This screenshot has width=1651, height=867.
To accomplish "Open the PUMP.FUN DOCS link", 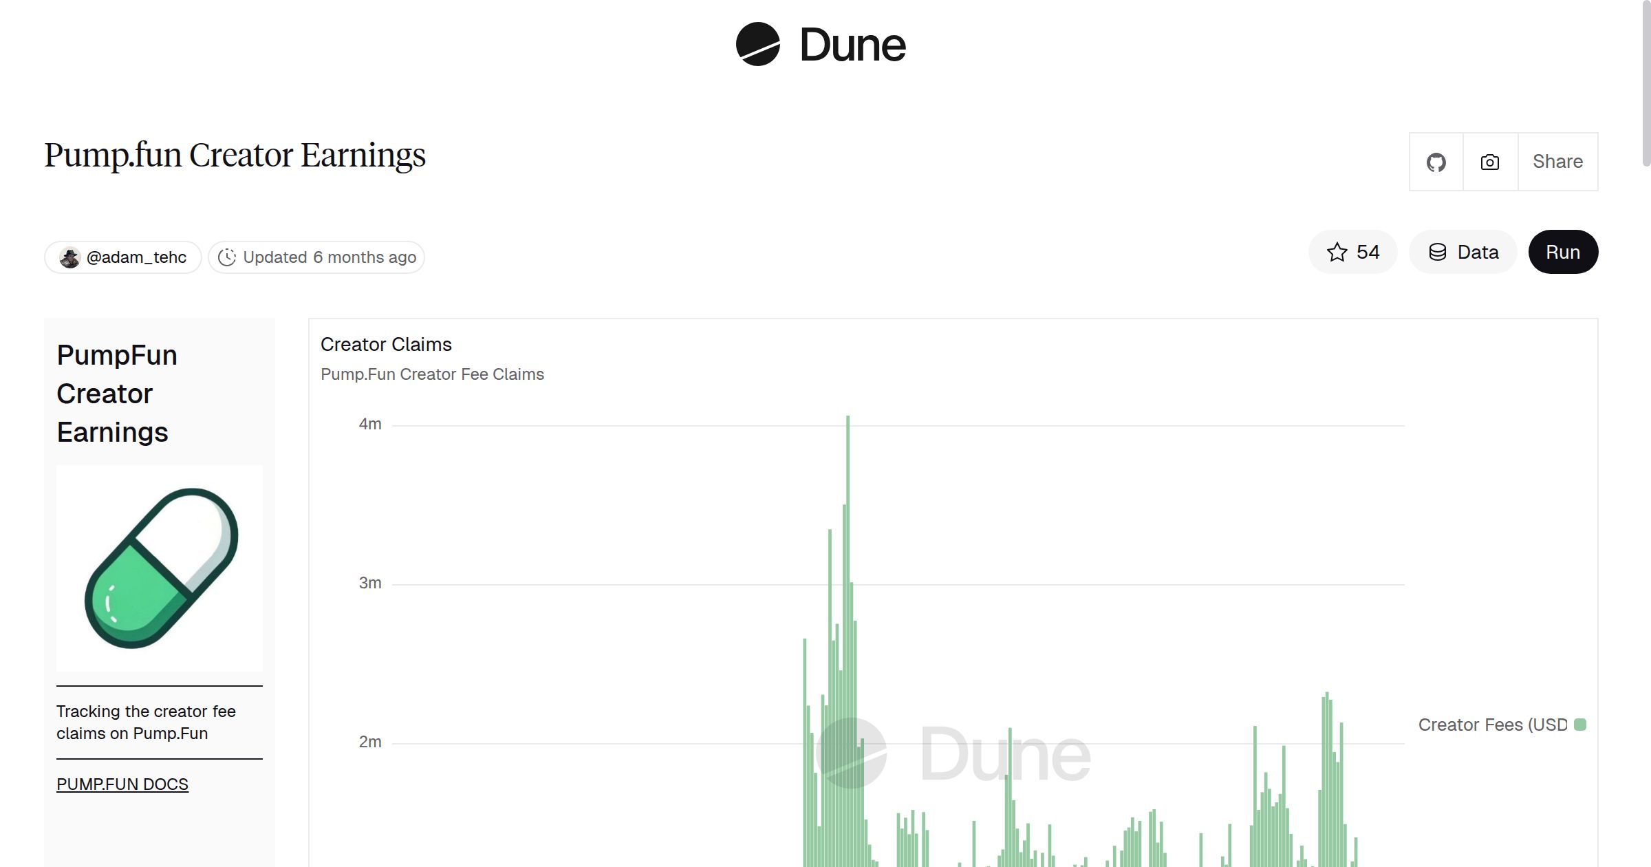I will (x=122, y=784).
